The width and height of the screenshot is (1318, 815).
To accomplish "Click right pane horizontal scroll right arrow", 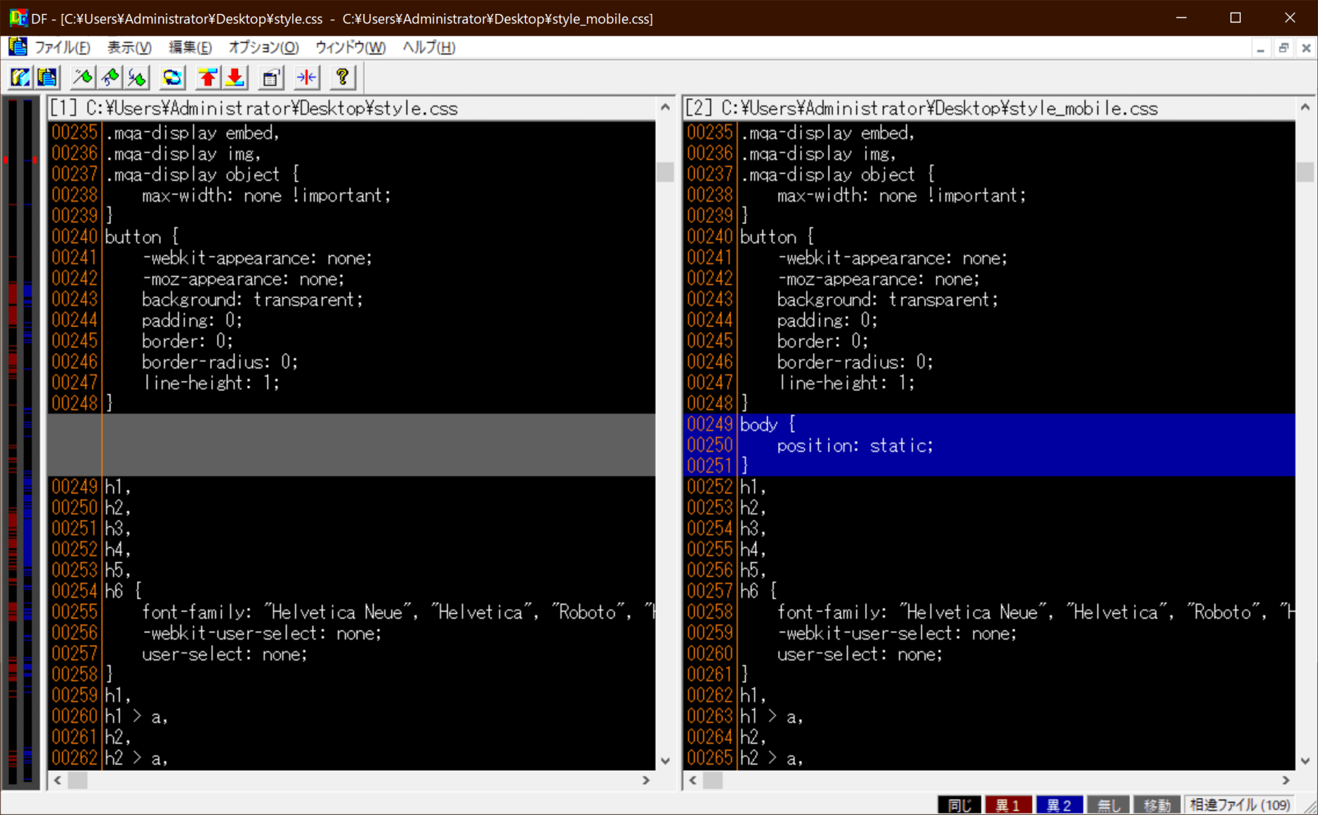I will [x=1286, y=780].
